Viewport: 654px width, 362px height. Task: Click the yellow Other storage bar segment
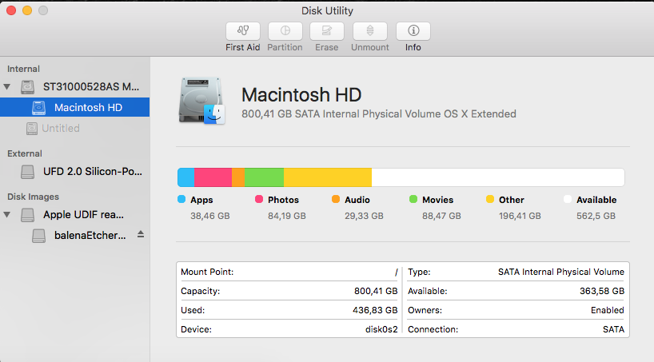327,177
